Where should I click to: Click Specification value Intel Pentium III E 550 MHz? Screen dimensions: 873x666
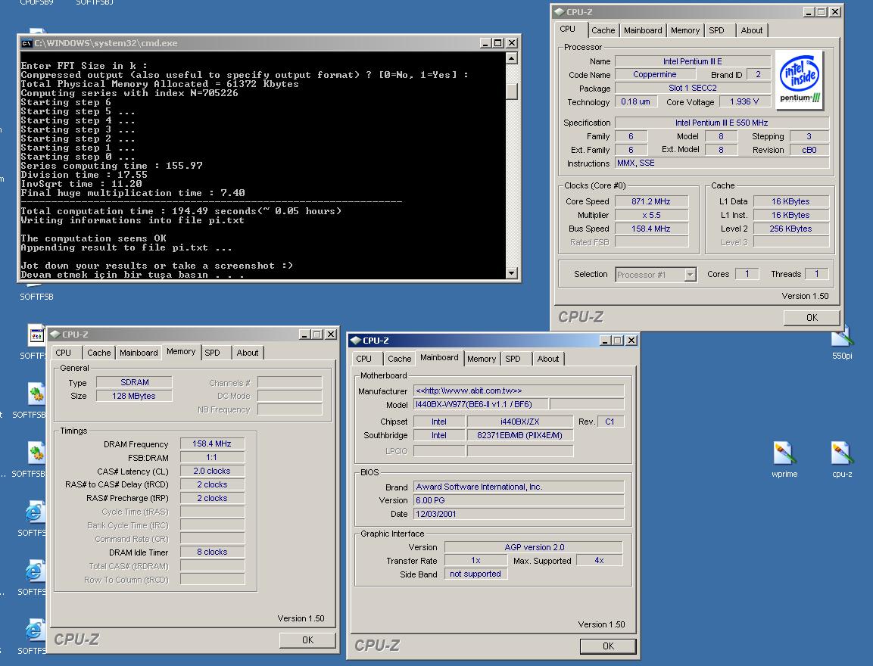tap(722, 123)
